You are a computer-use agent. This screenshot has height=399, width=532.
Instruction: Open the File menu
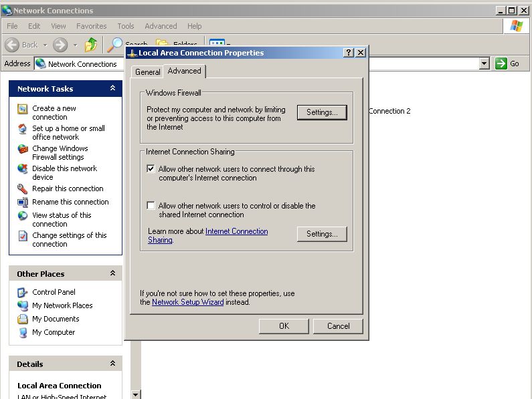coord(12,26)
